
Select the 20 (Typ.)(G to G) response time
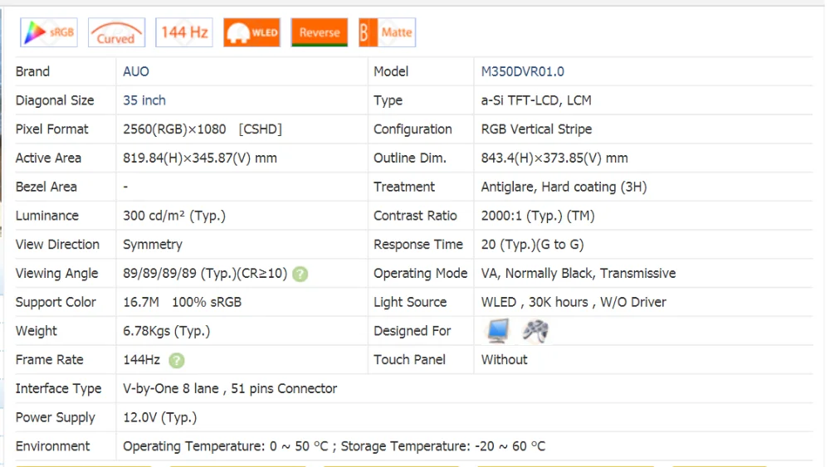coord(532,245)
